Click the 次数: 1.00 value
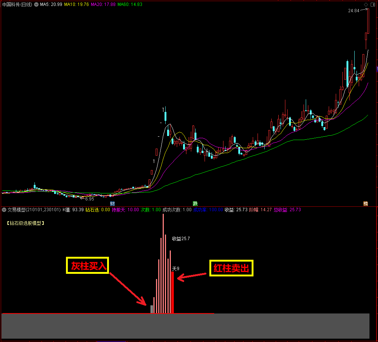This screenshot has height=342, width=378. point(151,210)
